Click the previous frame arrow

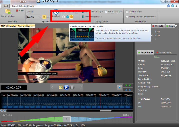[52, 87]
